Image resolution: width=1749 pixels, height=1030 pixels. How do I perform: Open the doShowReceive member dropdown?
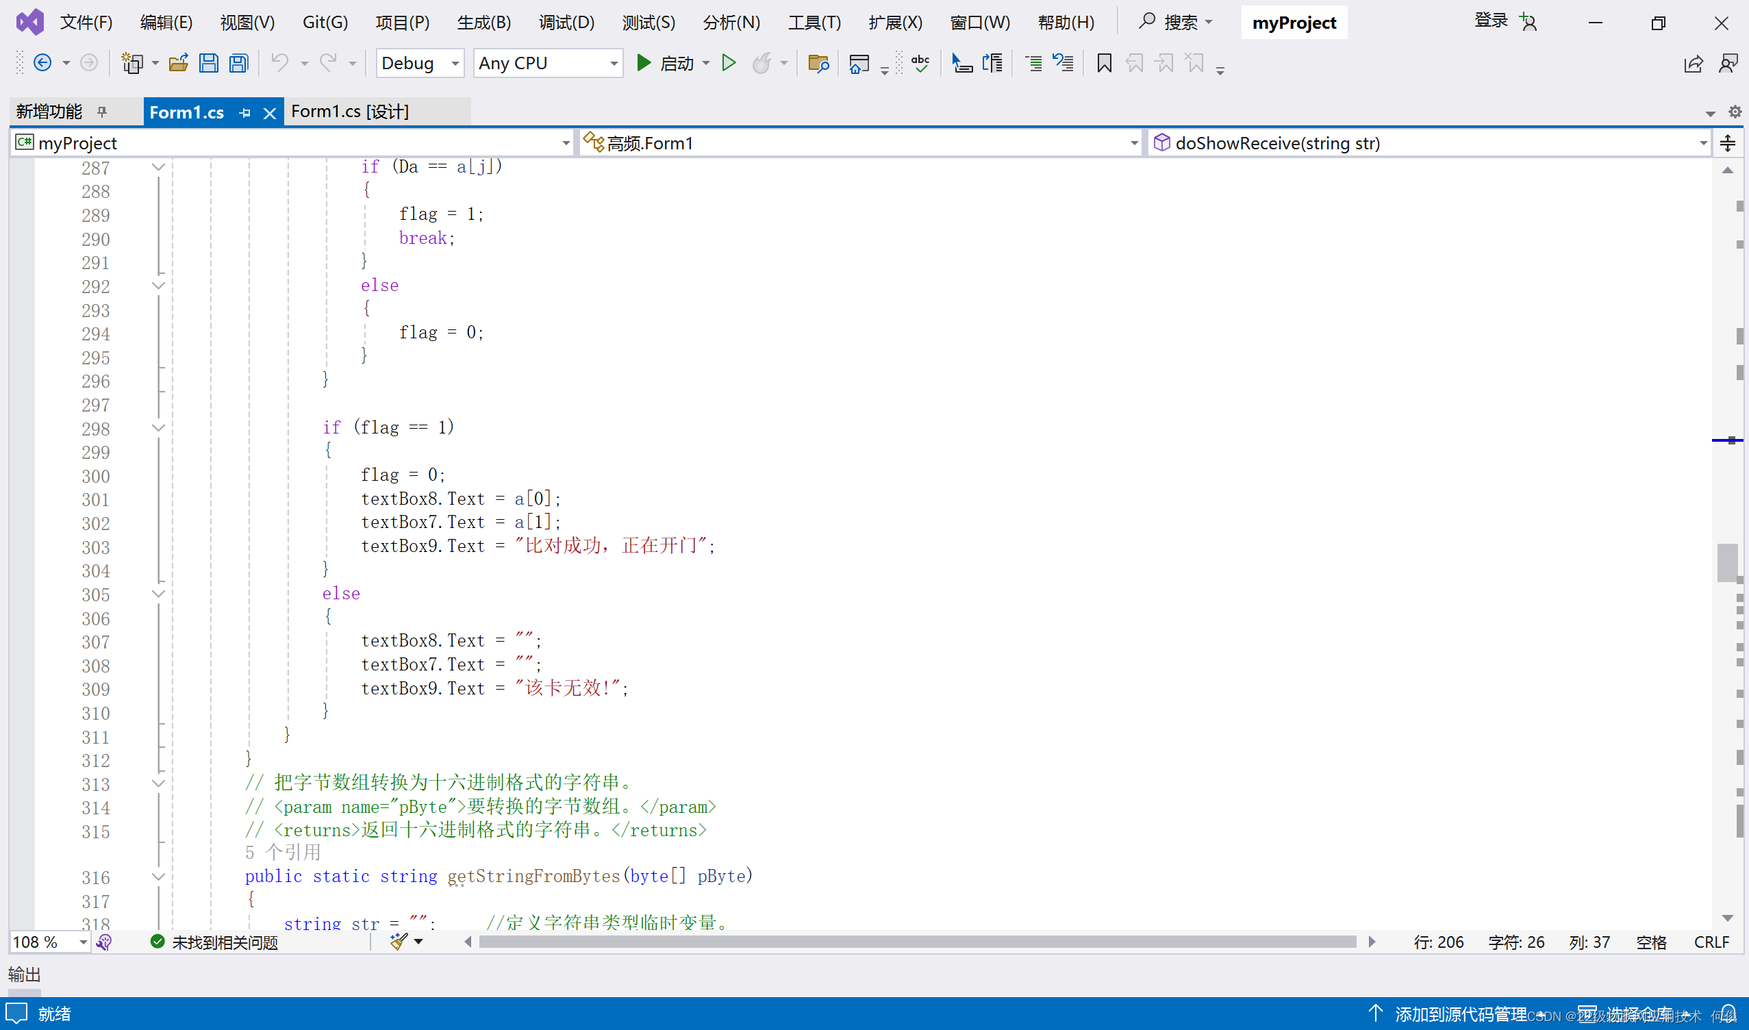click(x=1430, y=143)
